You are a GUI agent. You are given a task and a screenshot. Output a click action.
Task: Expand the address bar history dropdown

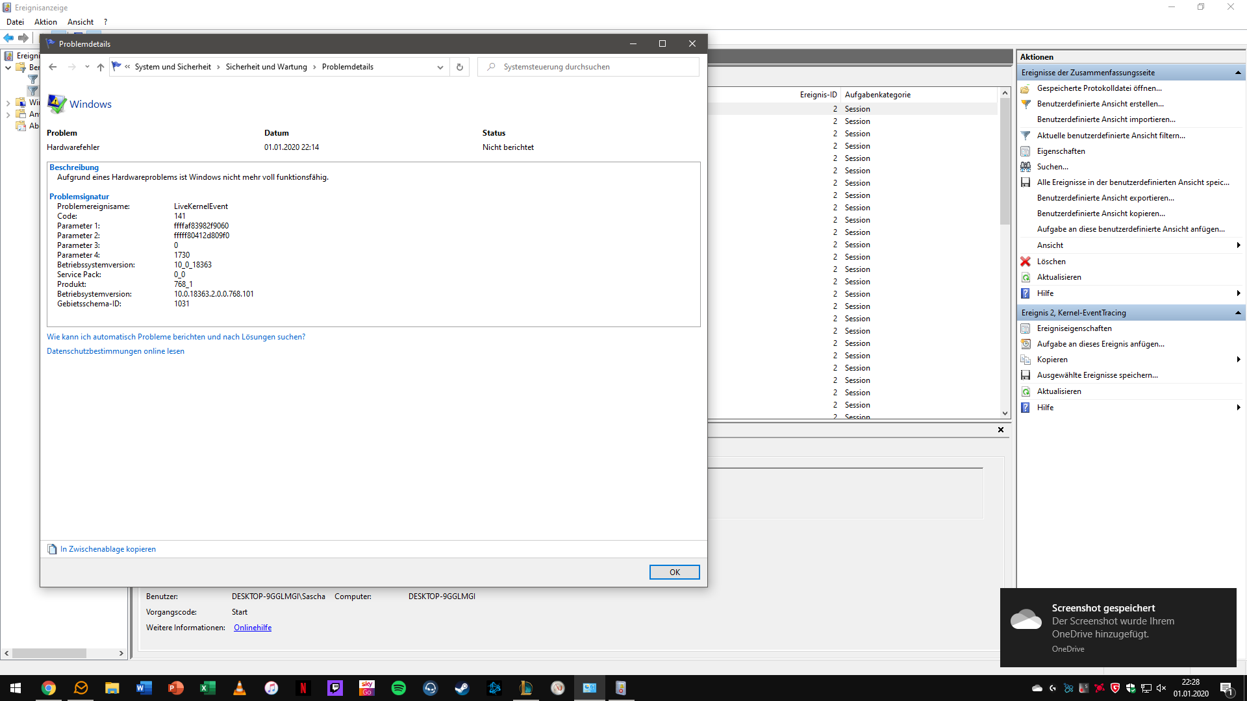(440, 67)
